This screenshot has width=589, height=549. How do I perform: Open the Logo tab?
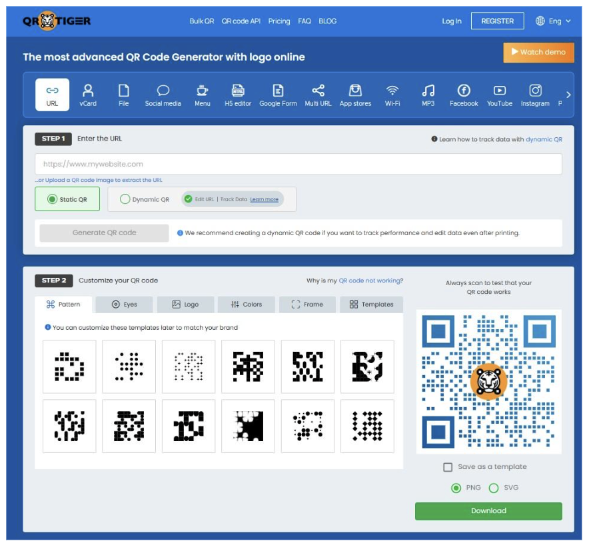(x=186, y=304)
